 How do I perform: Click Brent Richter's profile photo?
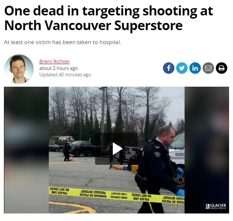(x=19, y=69)
